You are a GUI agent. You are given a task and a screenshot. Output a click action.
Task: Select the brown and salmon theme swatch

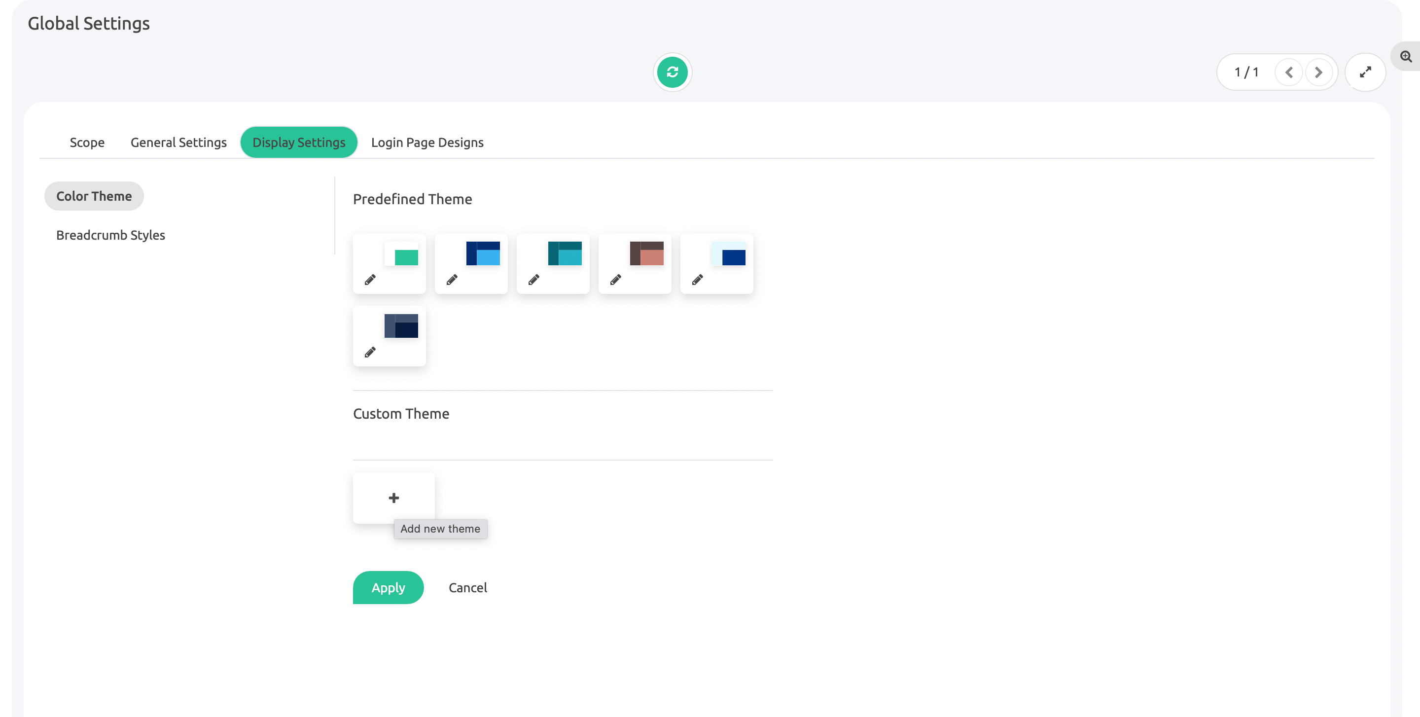tap(646, 253)
